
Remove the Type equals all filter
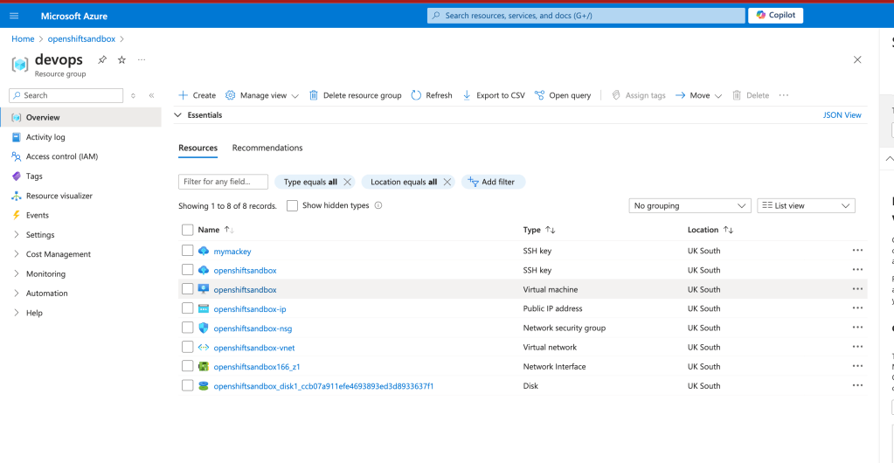point(347,182)
